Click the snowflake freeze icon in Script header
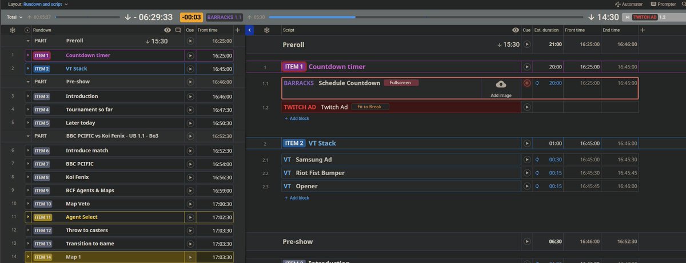The width and height of the screenshot is (686, 263). 266,30
